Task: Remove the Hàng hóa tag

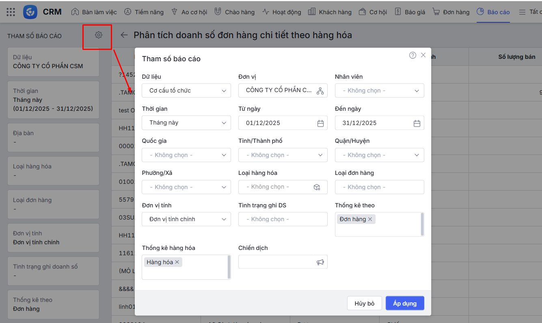Action: click(x=177, y=262)
